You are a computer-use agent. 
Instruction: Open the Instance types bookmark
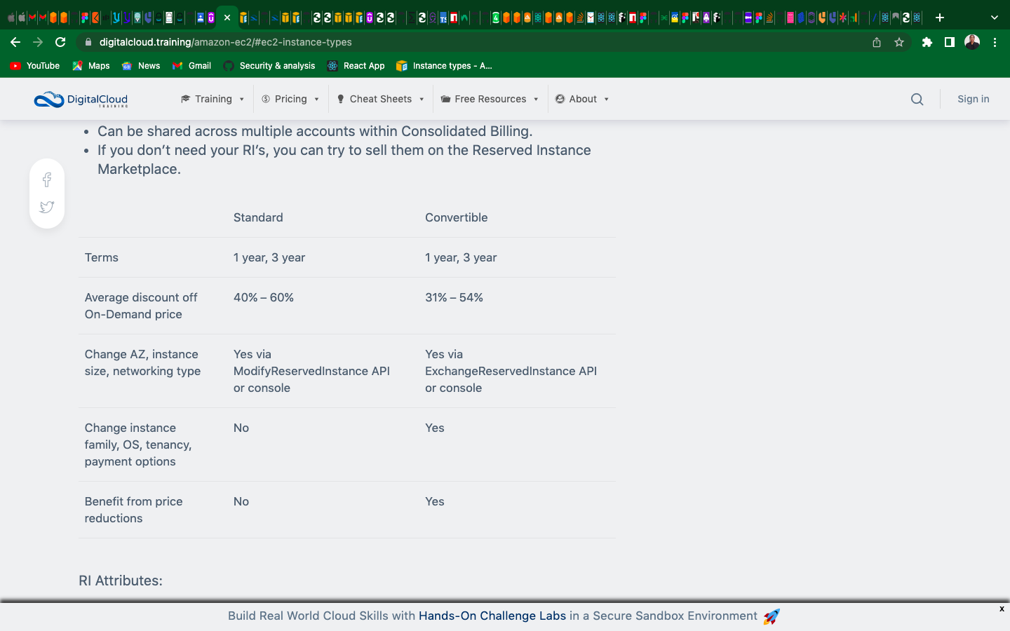(x=444, y=66)
